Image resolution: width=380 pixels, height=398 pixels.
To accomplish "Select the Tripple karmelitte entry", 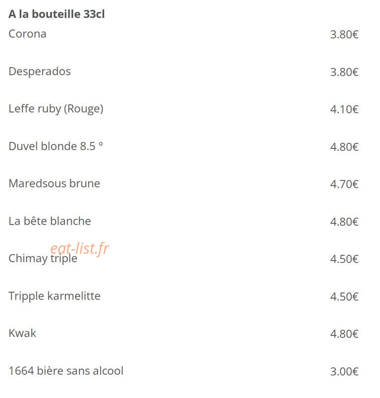I will pos(54,296).
